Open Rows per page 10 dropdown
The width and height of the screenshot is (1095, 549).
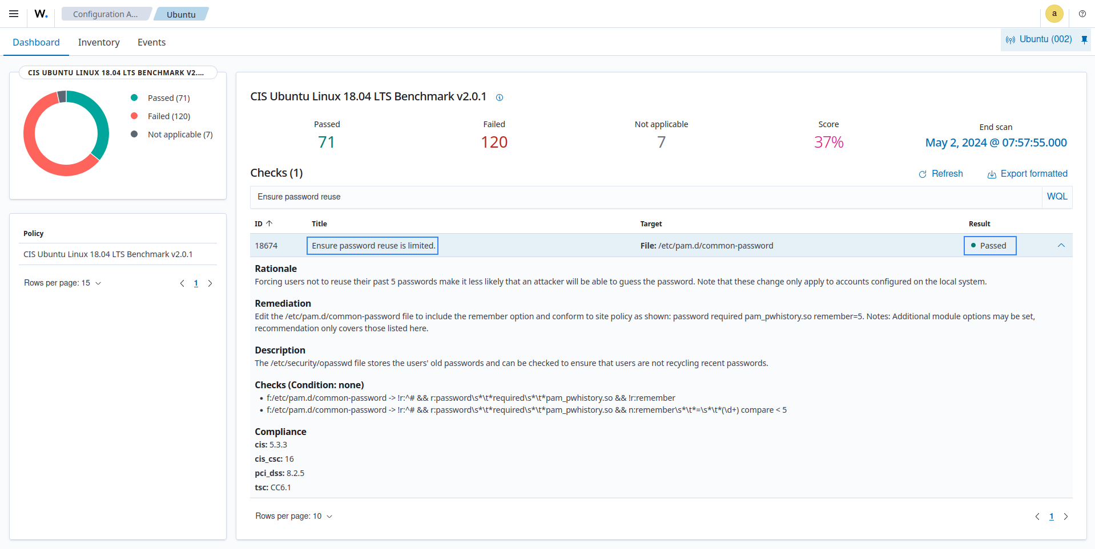pyautogui.click(x=293, y=516)
